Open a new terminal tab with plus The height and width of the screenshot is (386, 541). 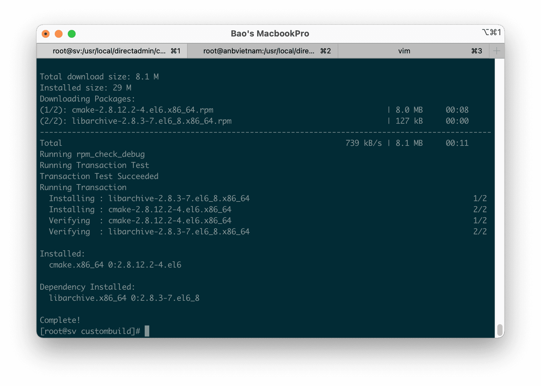(496, 51)
